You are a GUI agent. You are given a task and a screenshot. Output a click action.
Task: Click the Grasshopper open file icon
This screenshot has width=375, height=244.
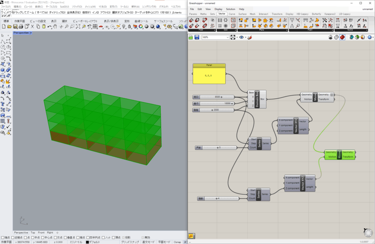click(191, 37)
